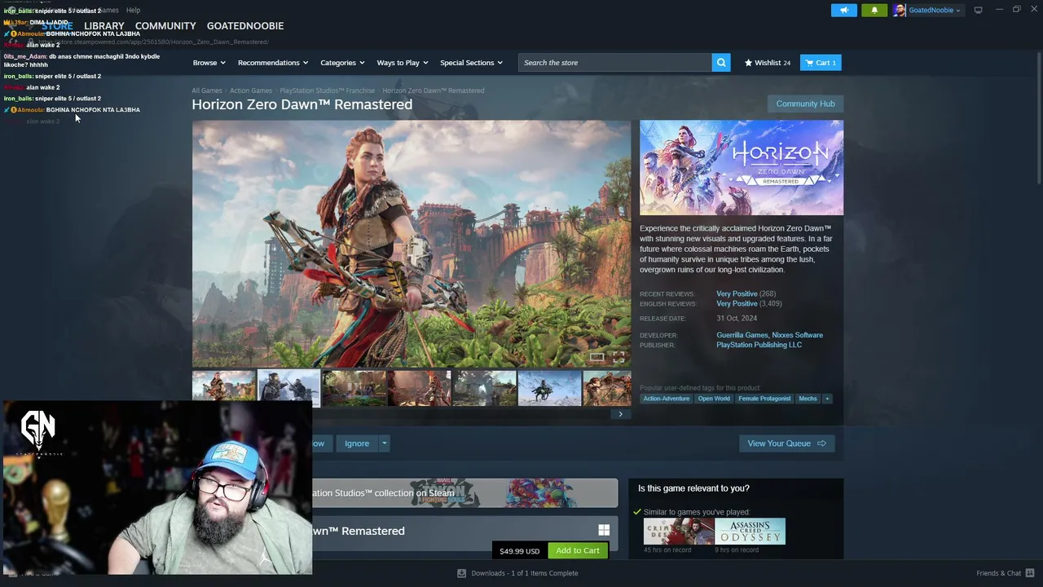This screenshot has width=1043, height=587.
Task: Click the add tag plus button
Action: 827,399
